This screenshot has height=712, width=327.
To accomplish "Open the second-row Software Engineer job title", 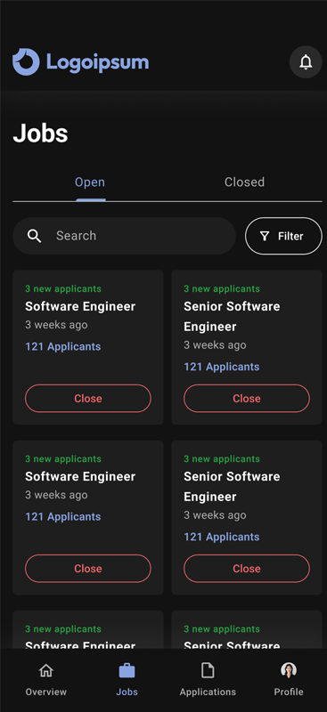I will [x=80, y=477].
